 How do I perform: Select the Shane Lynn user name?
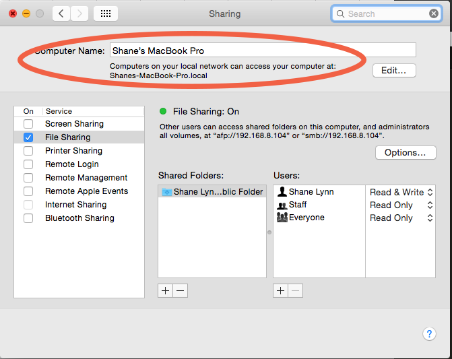pos(311,192)
